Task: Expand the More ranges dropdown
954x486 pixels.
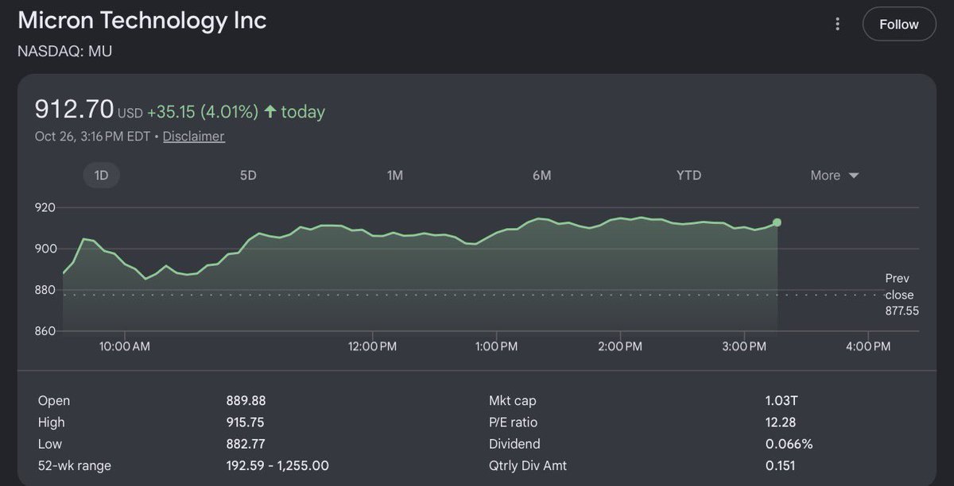Action: 835,175
